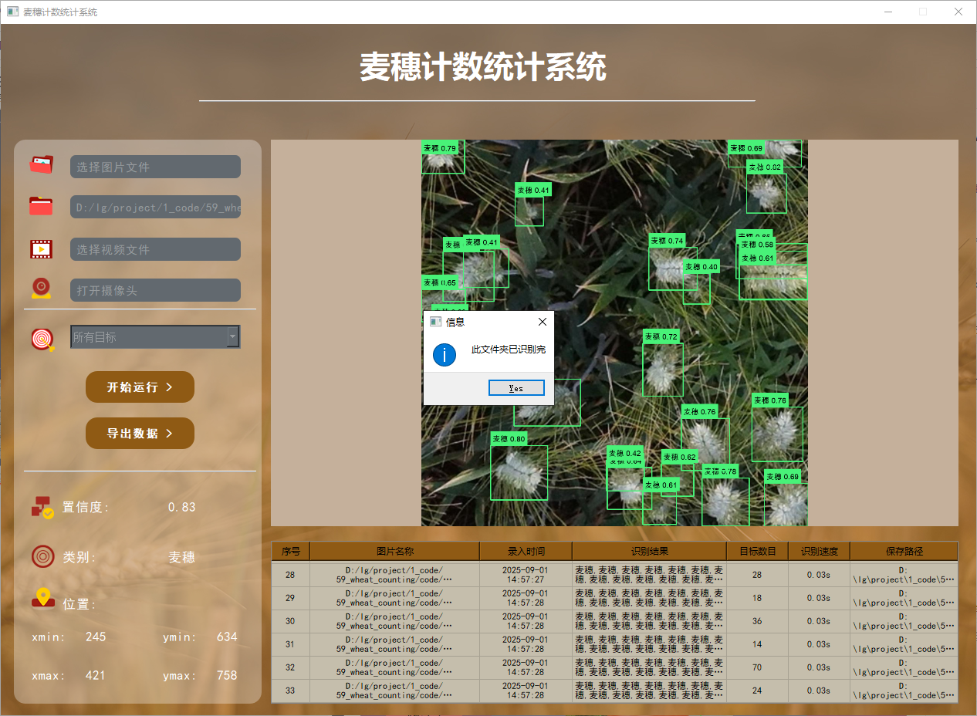
Task: Click the 导出数据 button
Action: click(x=140, y=433)
